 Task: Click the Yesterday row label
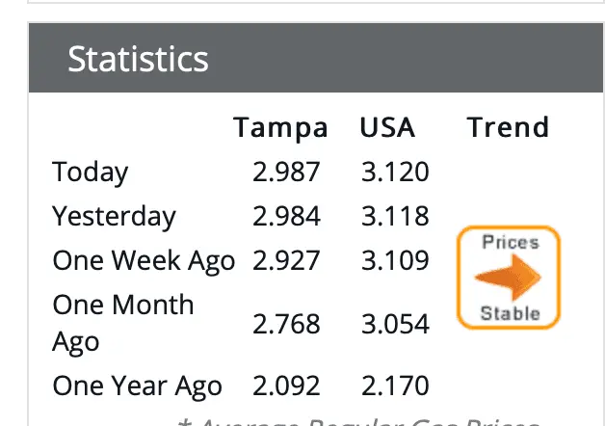(114, 216)
